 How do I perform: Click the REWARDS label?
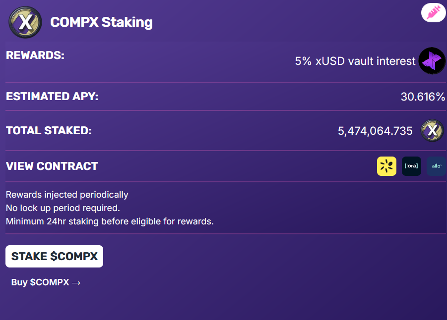point(35,55)
